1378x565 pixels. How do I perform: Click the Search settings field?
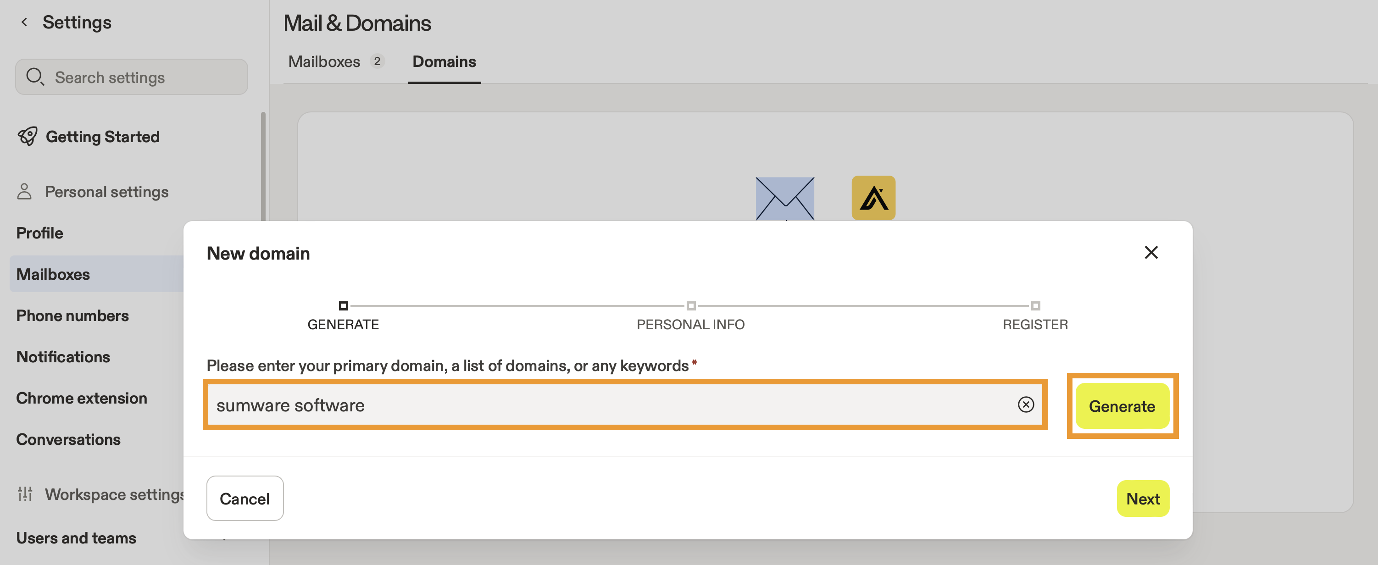pyautogui.click(x=132, y=77)
